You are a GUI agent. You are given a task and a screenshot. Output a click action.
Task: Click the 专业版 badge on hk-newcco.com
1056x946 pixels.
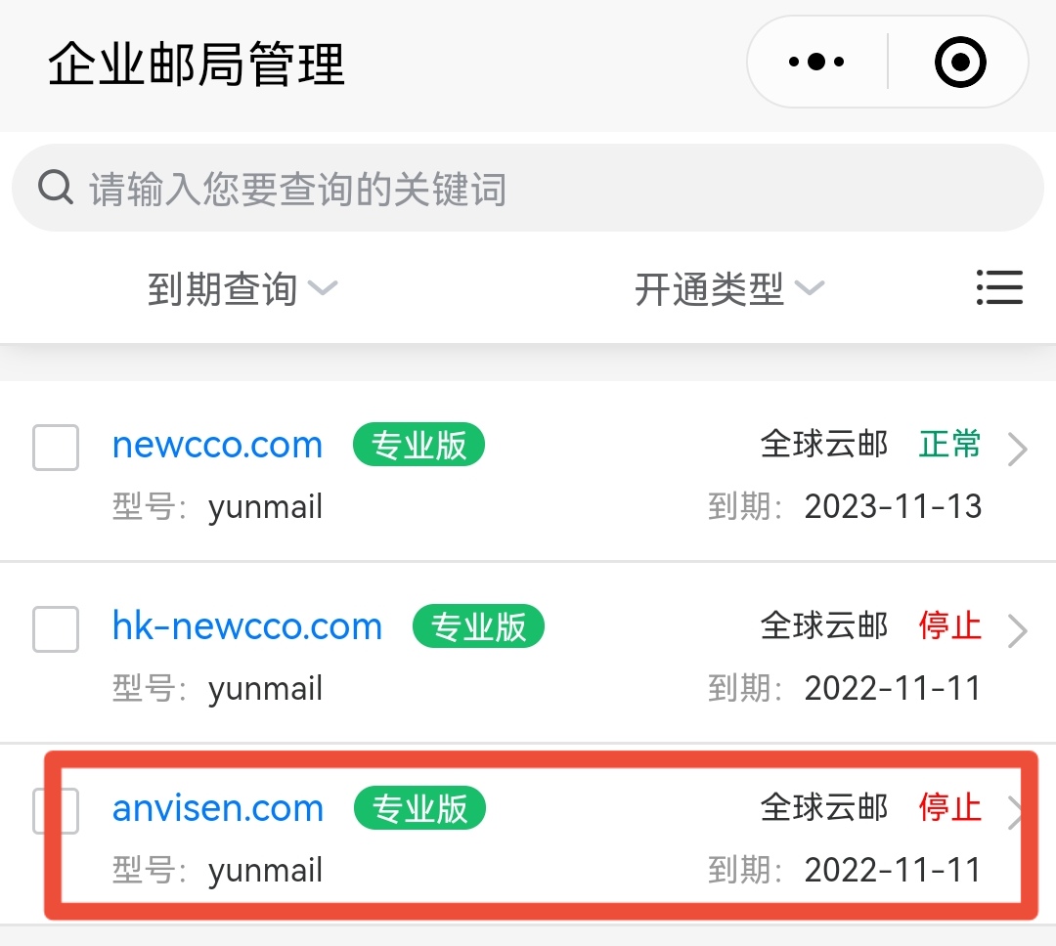point(478,626)
